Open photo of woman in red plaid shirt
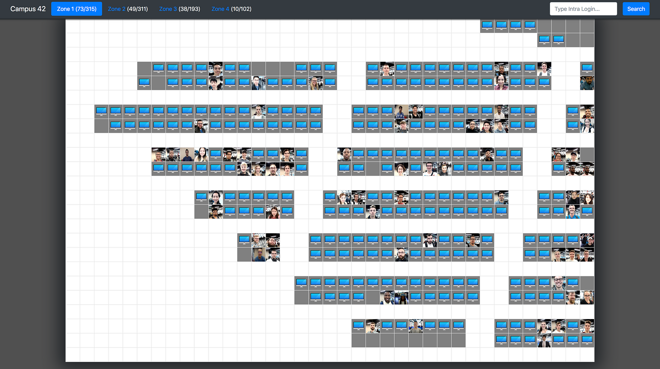The image size is (660, 369). 502,83
